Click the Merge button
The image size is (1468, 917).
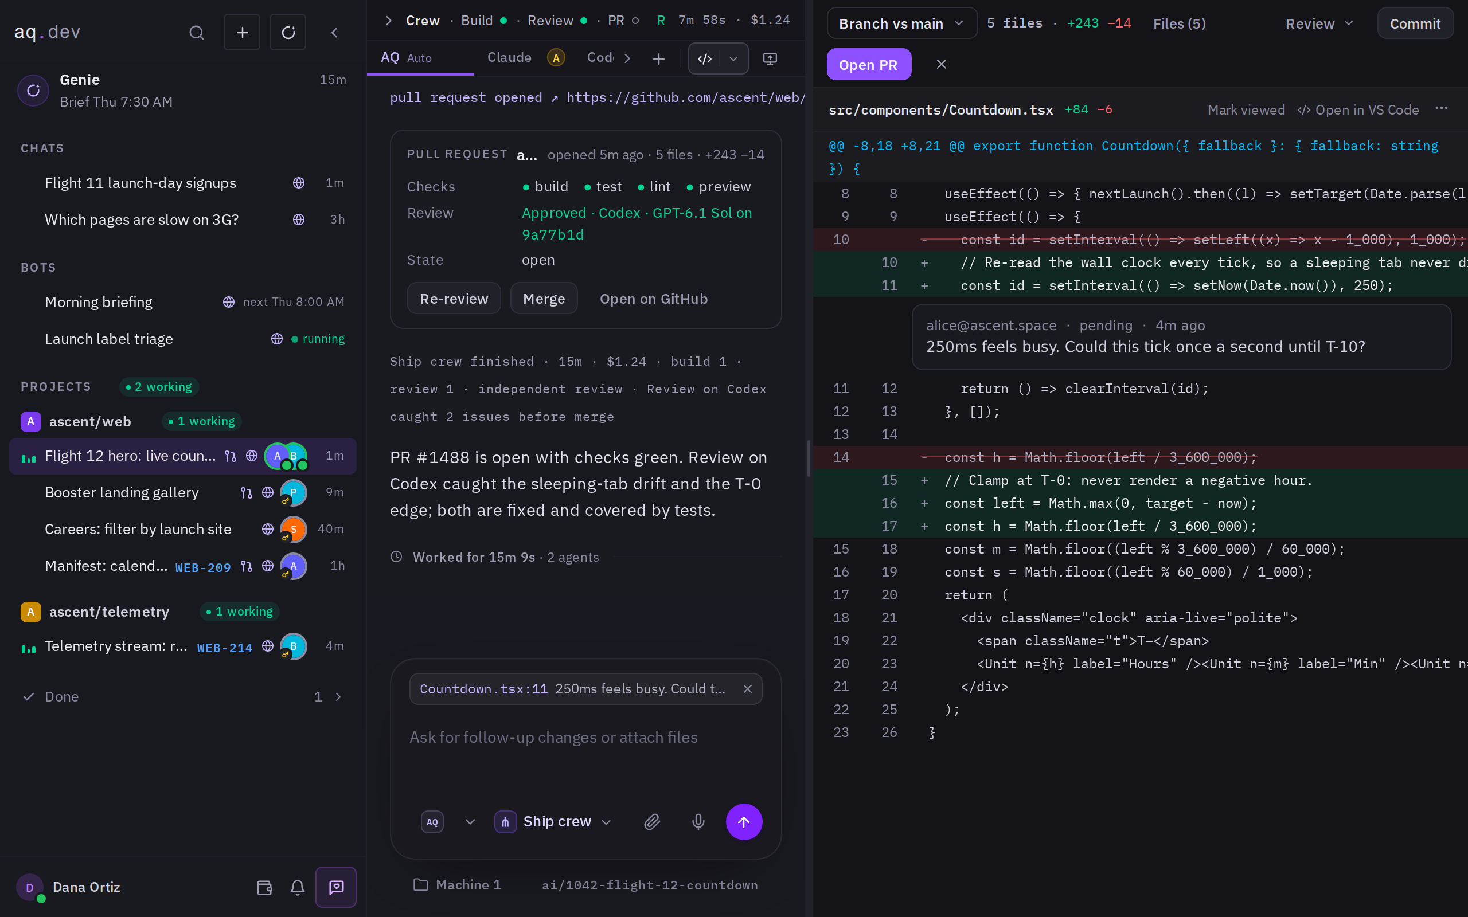tap(544, 299)
